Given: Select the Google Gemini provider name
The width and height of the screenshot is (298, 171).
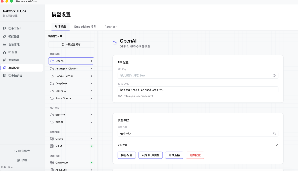Looking at the screenshot, I should click(64, 76).
